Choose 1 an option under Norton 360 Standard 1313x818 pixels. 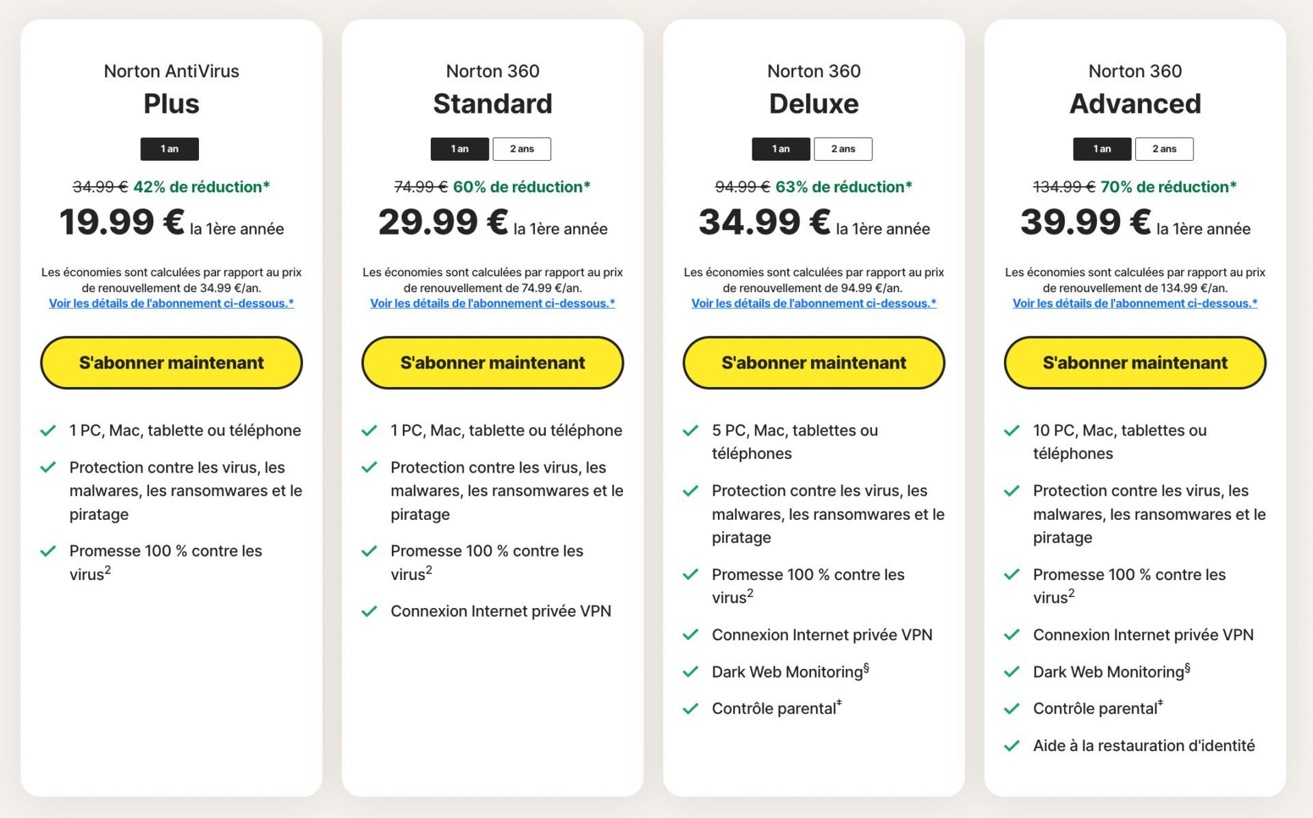(x=460, y=149)
